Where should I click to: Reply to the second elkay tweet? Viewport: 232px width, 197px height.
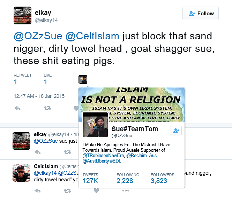click(37, 152)
